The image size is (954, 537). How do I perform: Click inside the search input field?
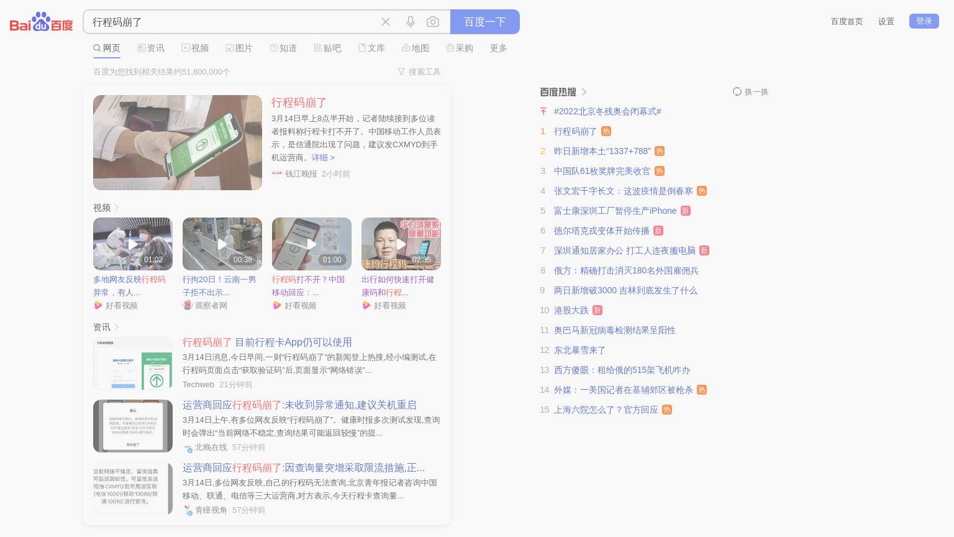[x=233, y=22]
